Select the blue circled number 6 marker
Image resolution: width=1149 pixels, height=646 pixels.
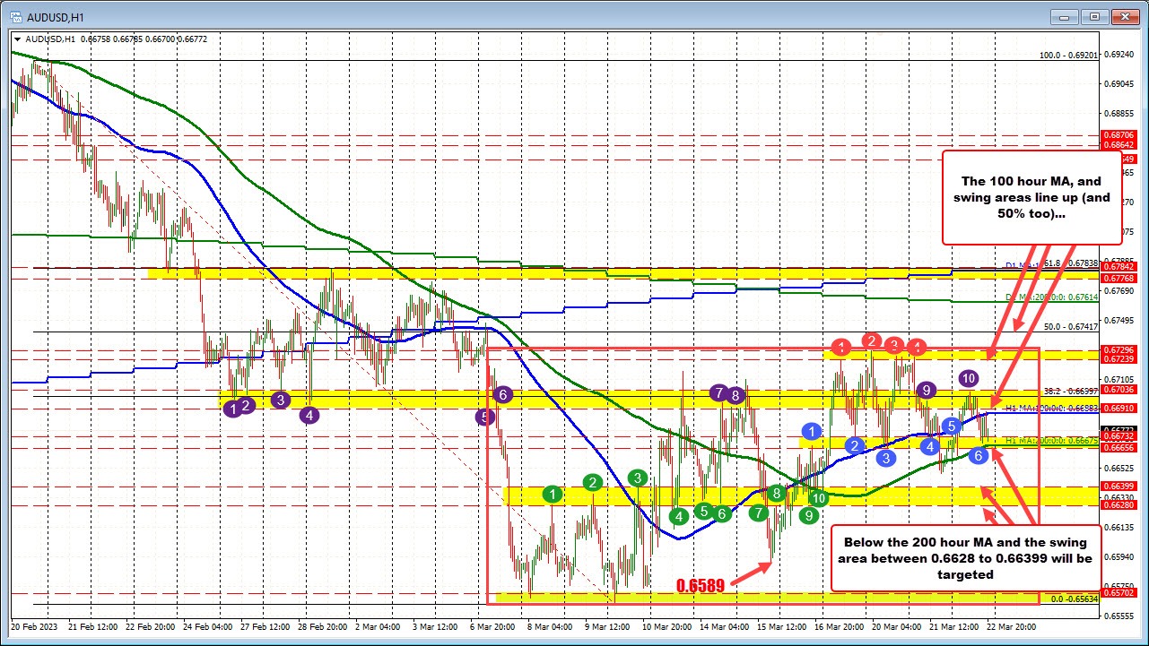978,456
